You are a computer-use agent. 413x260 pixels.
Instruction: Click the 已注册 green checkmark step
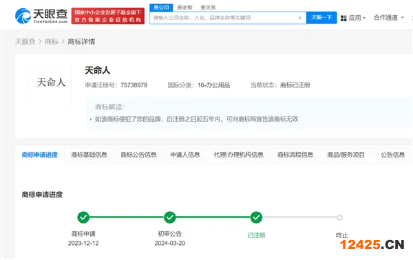pos(256,217)
